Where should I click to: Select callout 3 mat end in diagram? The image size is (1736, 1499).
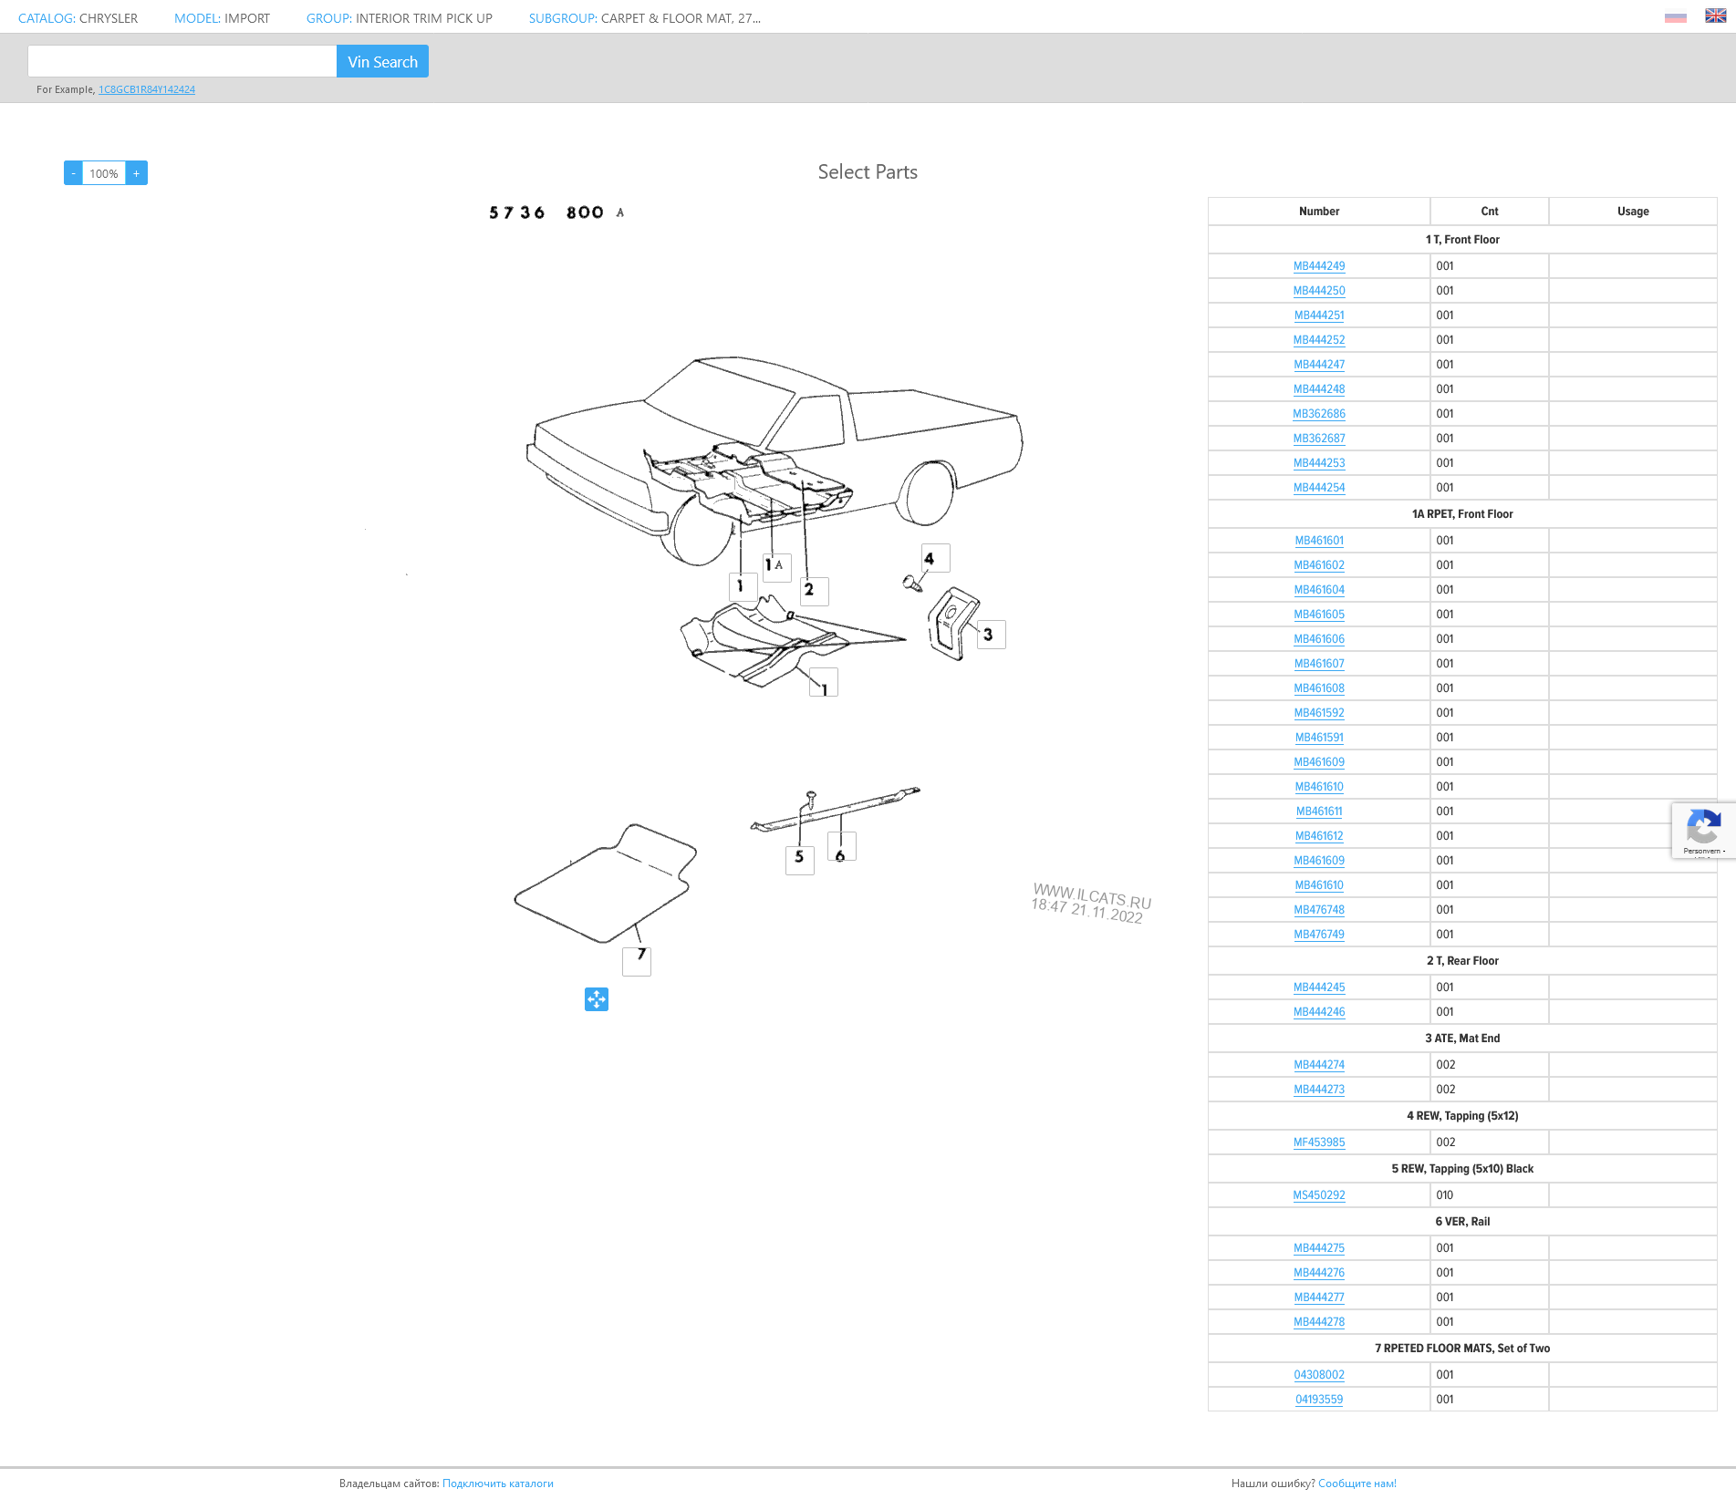991,635
